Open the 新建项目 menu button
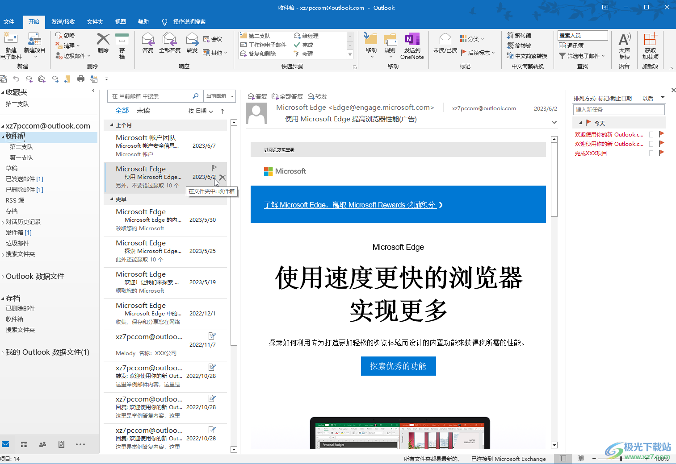This screenshot has width=676, height=464. click(x=34, y=46)
